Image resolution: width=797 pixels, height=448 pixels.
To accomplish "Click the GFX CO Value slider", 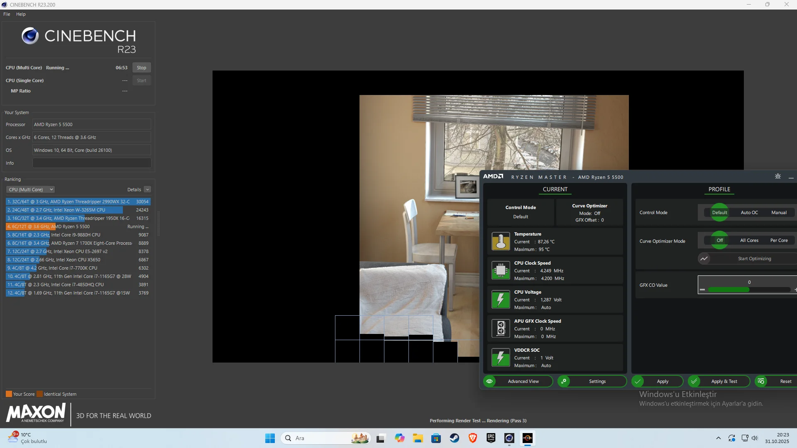I will click(748, 290).
